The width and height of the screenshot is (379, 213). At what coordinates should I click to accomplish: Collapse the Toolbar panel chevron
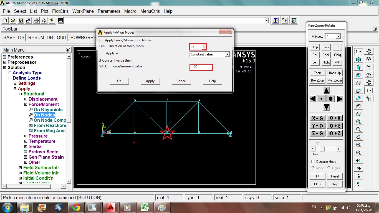[375, 29]
